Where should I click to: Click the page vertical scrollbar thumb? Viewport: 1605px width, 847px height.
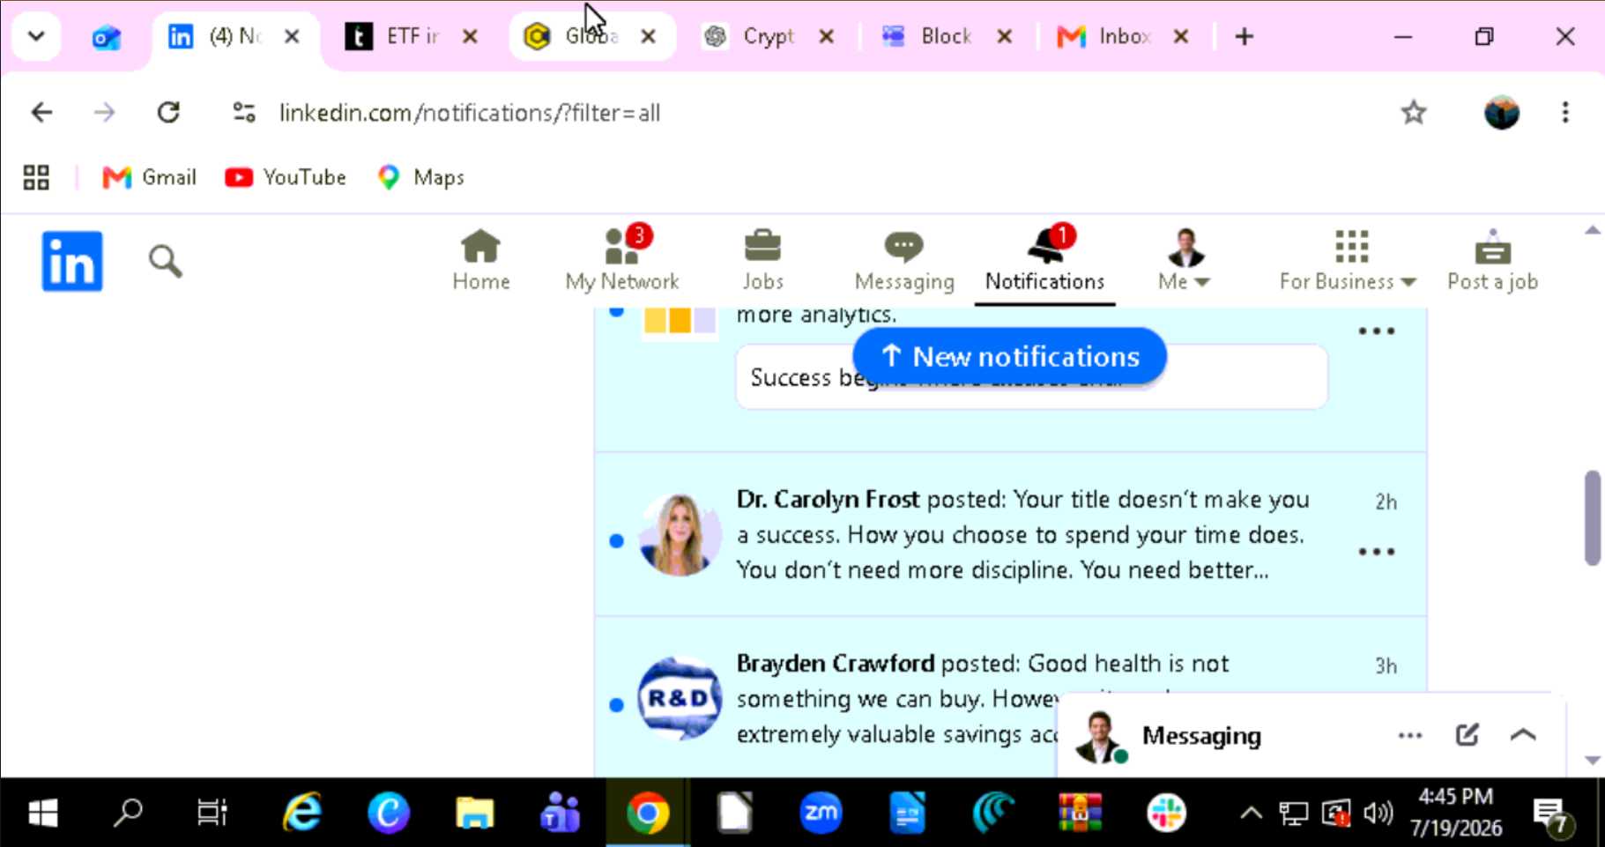pos(1592,518)
